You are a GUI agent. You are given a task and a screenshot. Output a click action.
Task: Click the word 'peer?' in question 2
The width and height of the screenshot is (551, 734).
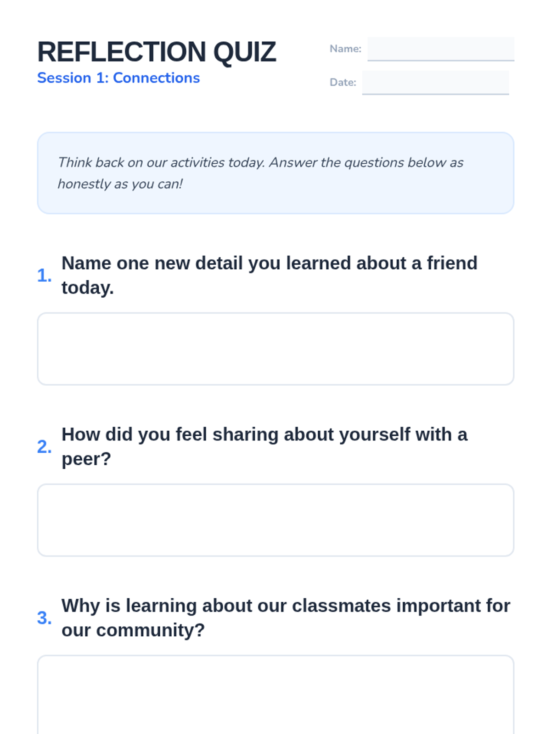pos(86,459)
